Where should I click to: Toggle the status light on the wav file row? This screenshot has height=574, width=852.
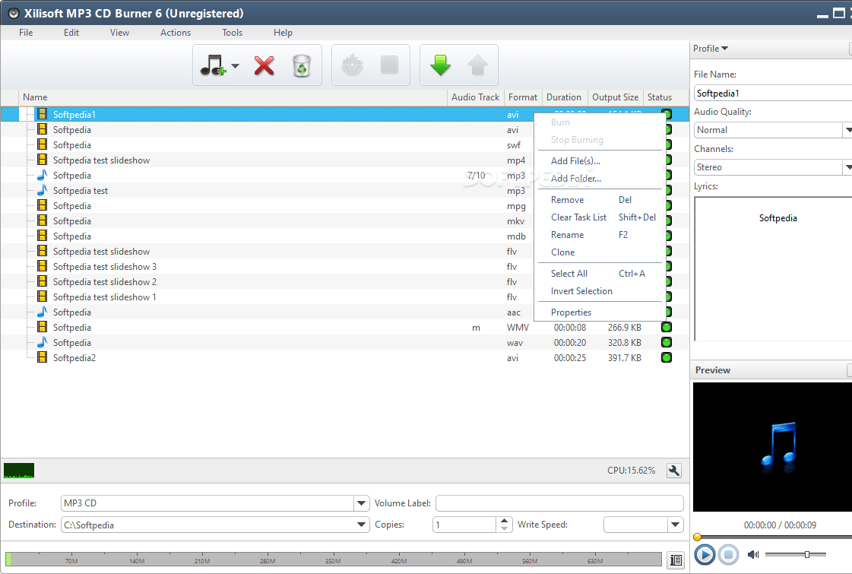pos(666,342)
